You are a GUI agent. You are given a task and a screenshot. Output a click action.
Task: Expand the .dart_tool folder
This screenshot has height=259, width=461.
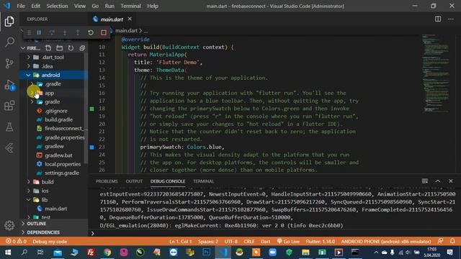pyautogui.click(x=29, y=57)
